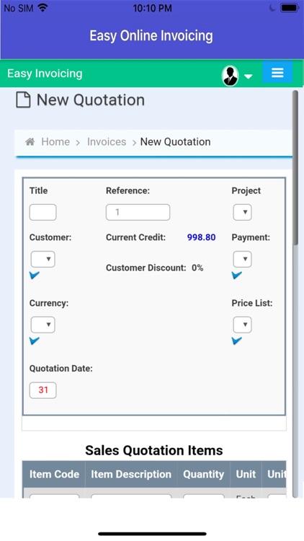Click the Quantity column header

coord(204,474)
